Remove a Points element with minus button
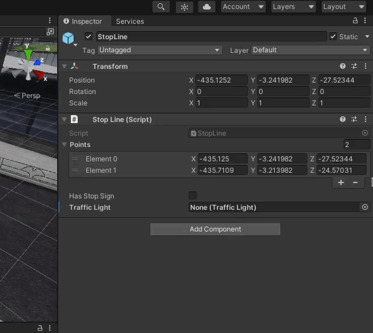The height and width of the screenshot is (333, 373). pos(356,183)
